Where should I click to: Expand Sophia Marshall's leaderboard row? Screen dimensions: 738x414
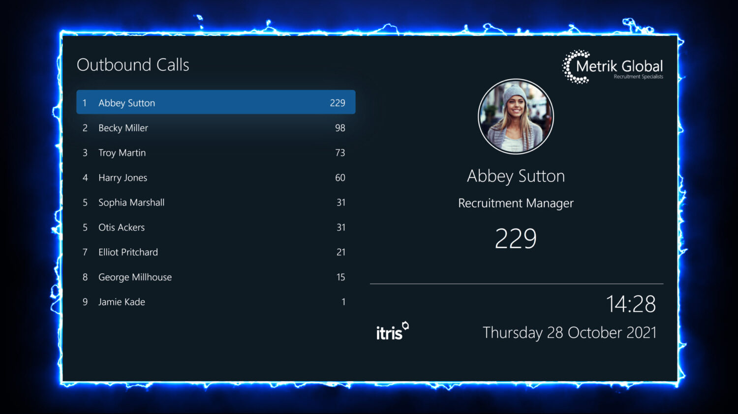[x=215, y=203]
